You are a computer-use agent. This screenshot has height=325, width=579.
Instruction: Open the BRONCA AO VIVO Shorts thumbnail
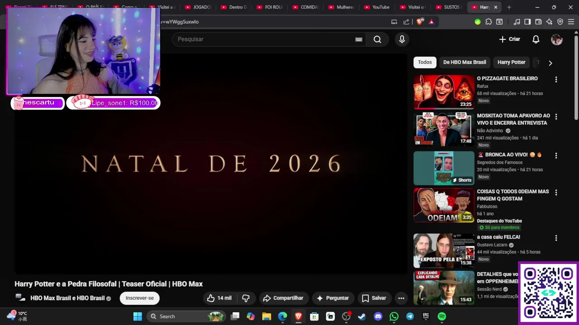click(x=444, y=168)
